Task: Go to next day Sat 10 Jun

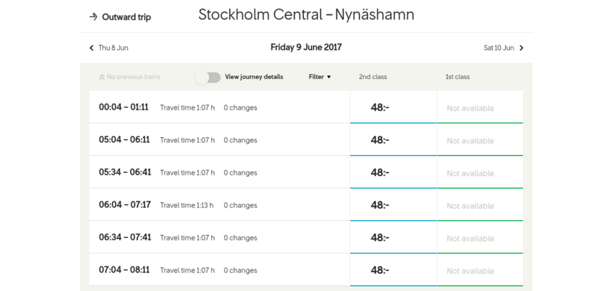Action: (499, 48)
